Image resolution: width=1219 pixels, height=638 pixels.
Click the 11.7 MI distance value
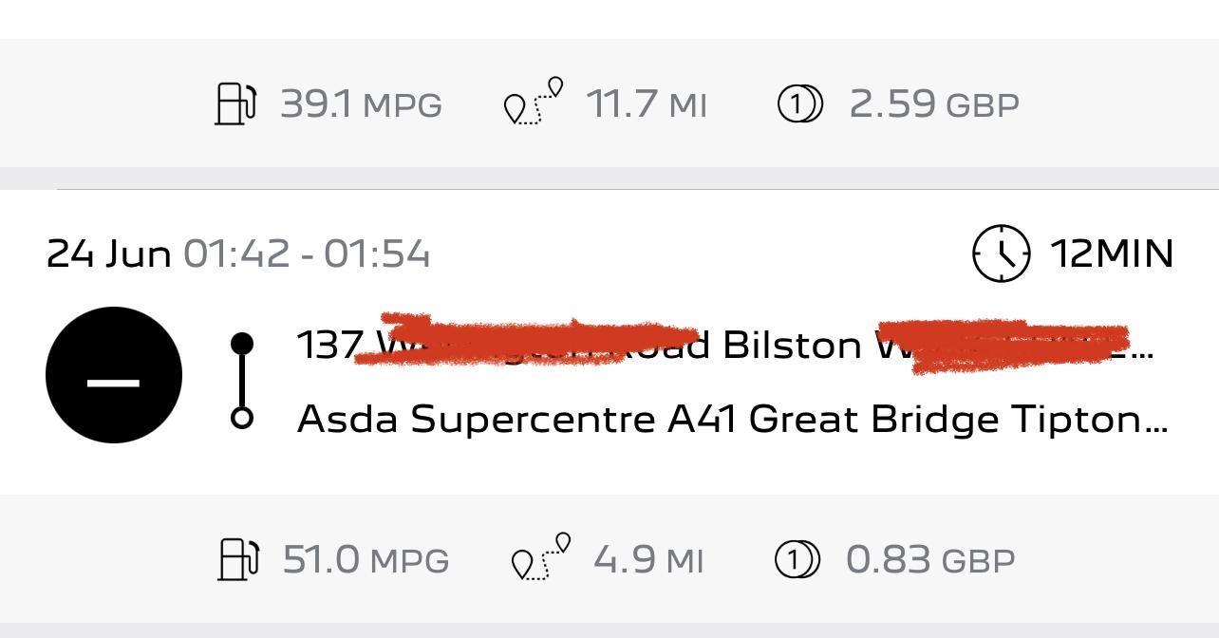point(647,104)
